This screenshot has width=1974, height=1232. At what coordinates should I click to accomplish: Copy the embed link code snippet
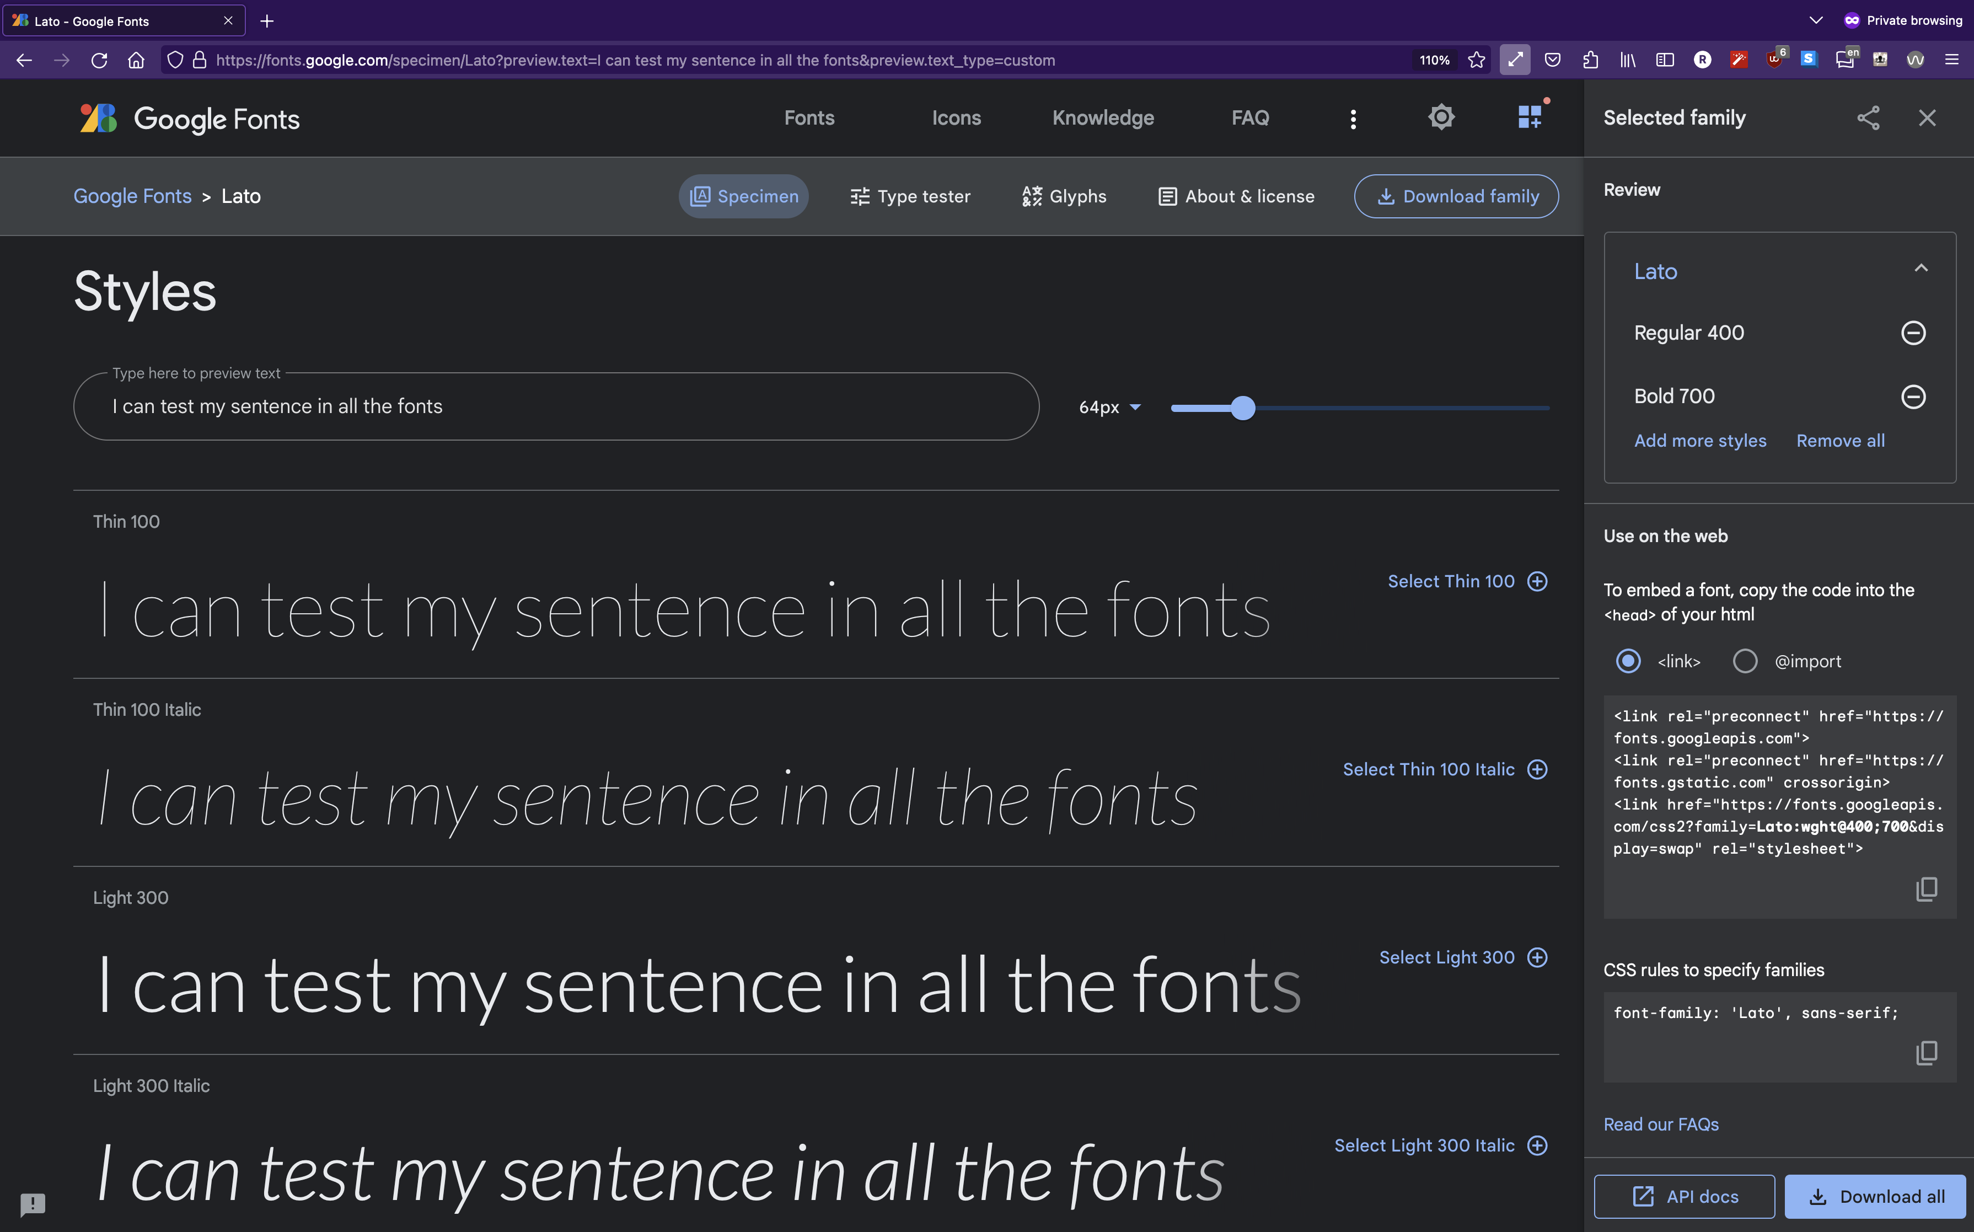[x=1926, y=889]
